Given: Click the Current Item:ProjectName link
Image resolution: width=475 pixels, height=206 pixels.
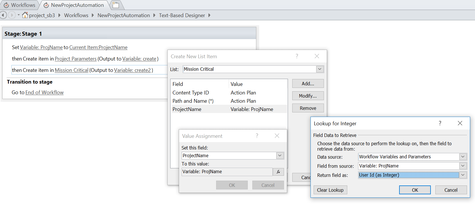Looking at the screenshot, I should click(x=98, y=47).
